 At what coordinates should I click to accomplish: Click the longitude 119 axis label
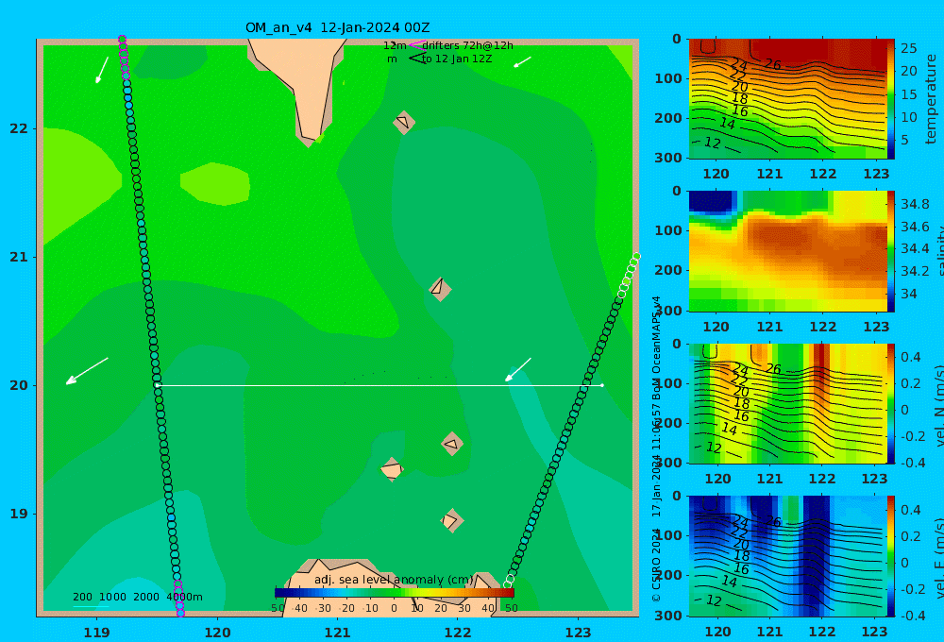tap(97, 633)
